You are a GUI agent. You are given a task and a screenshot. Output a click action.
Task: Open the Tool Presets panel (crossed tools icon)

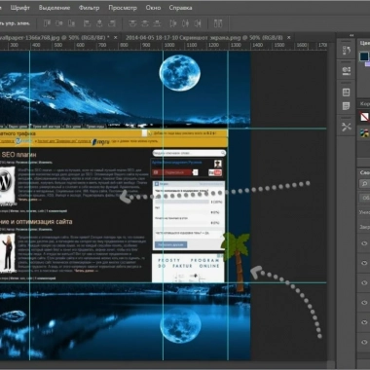347,127
